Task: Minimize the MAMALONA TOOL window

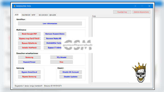Action: pyautogui.click(x=135, y=6)
